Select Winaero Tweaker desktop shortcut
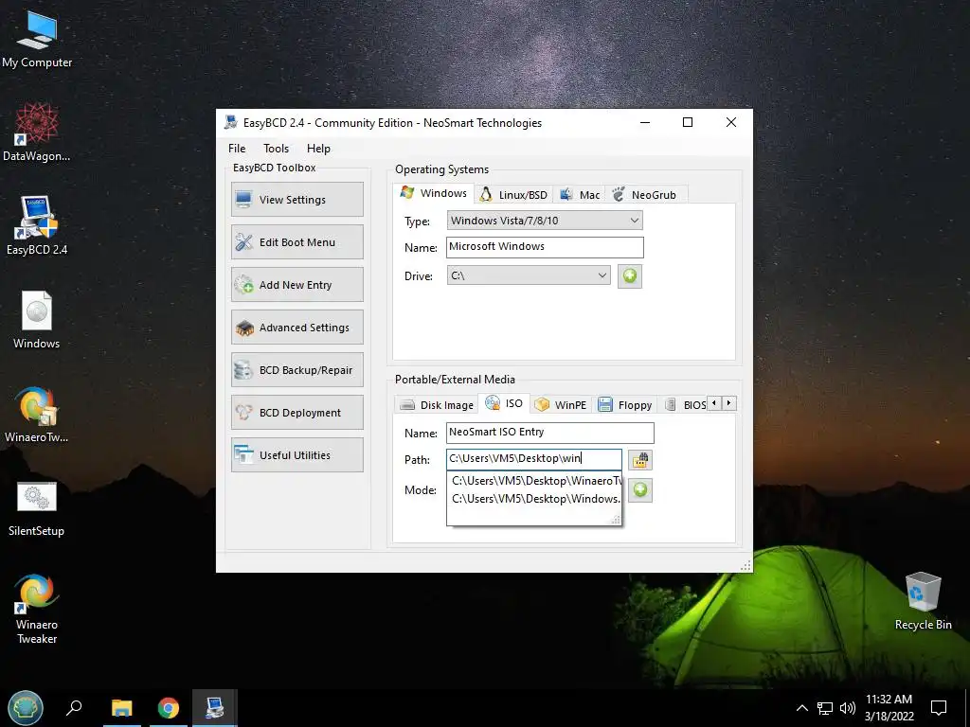 pos(37,609)
